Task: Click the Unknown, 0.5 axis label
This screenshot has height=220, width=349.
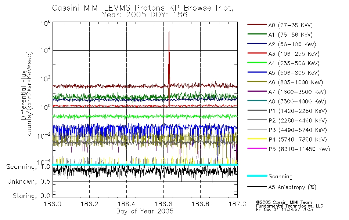Action: (29, 181)
